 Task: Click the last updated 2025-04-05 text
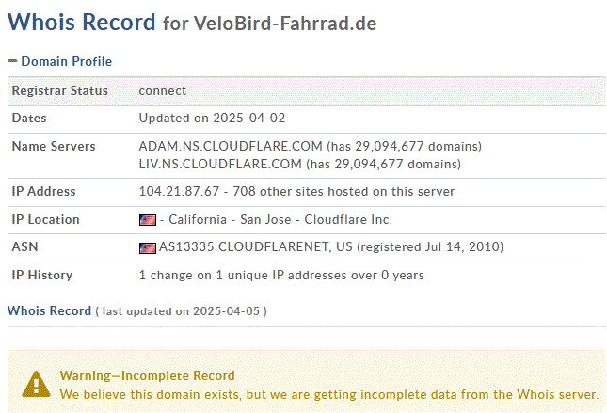182,311
